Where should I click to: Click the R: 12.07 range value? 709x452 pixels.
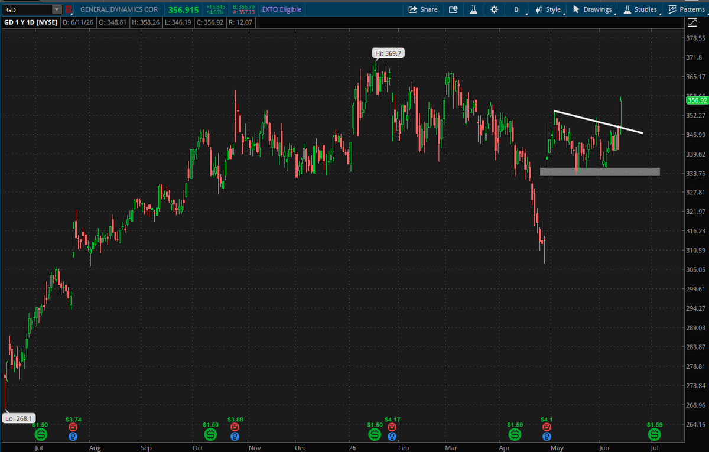point(242,22)
